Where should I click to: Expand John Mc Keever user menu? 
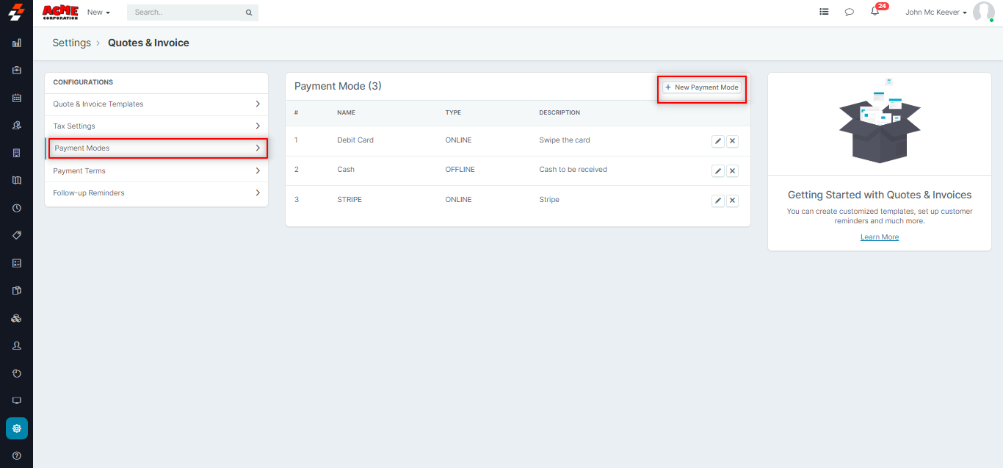point(935,12)
